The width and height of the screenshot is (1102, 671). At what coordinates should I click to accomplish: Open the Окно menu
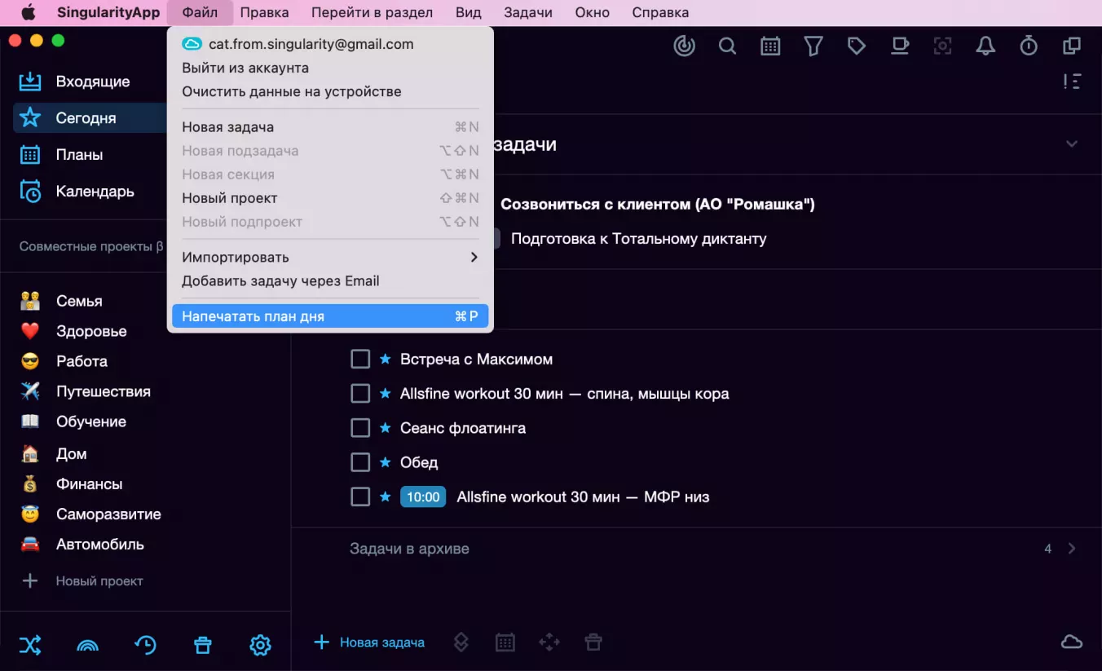tap(592, 12)
